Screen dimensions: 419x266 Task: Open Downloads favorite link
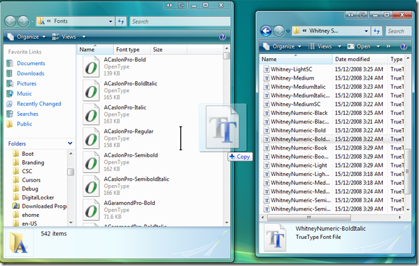tap(31, 73)
